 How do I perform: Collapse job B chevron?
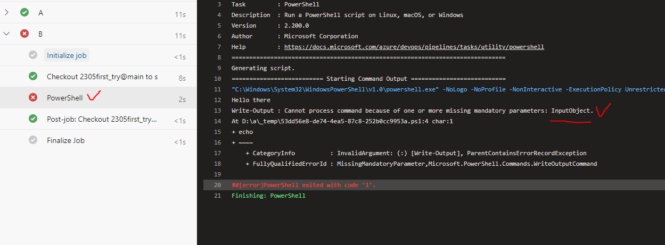(6, 34)
